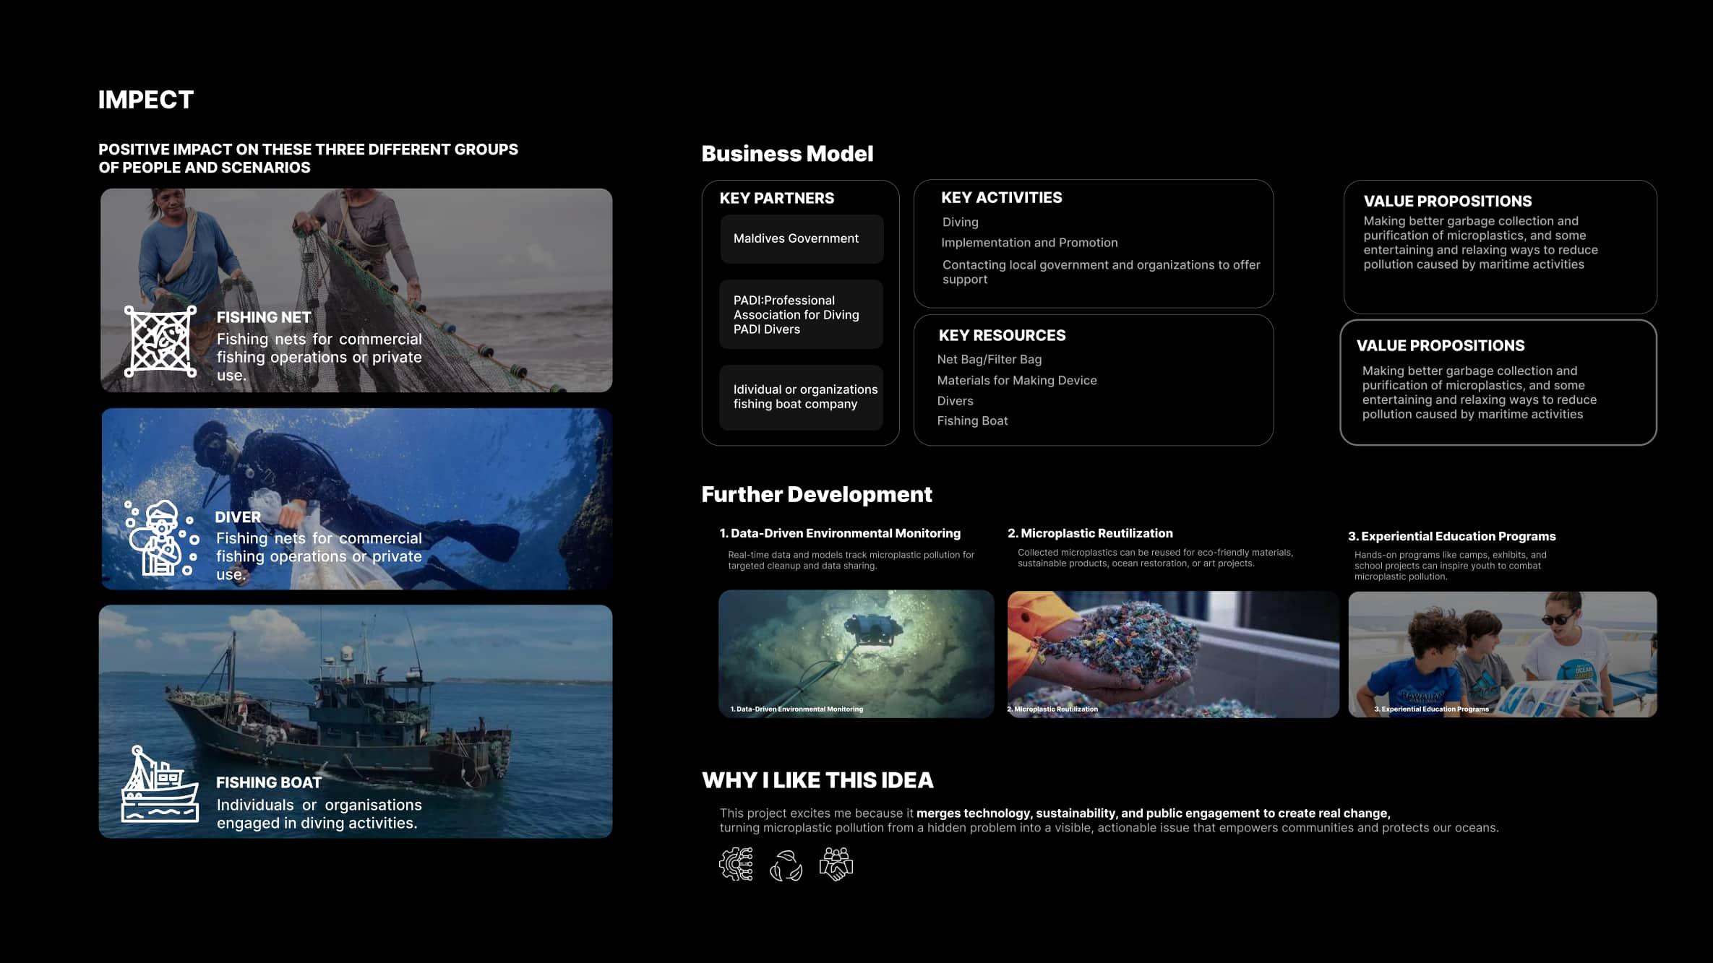Click the fishing boat icon

[x=160, y=785]
